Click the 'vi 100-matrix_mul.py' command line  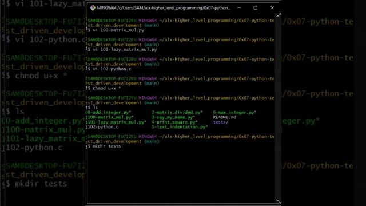point(116,30)
